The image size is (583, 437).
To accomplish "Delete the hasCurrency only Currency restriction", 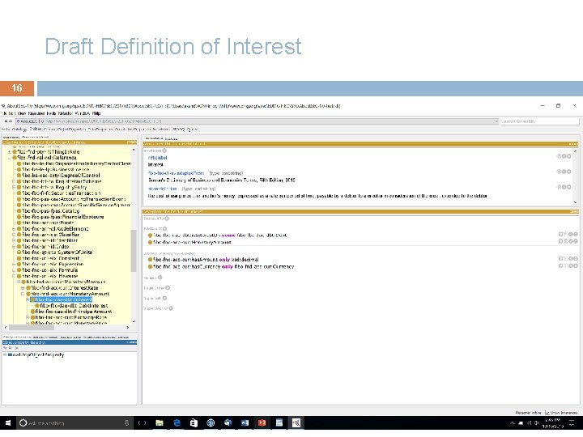I will click(571, 265).
